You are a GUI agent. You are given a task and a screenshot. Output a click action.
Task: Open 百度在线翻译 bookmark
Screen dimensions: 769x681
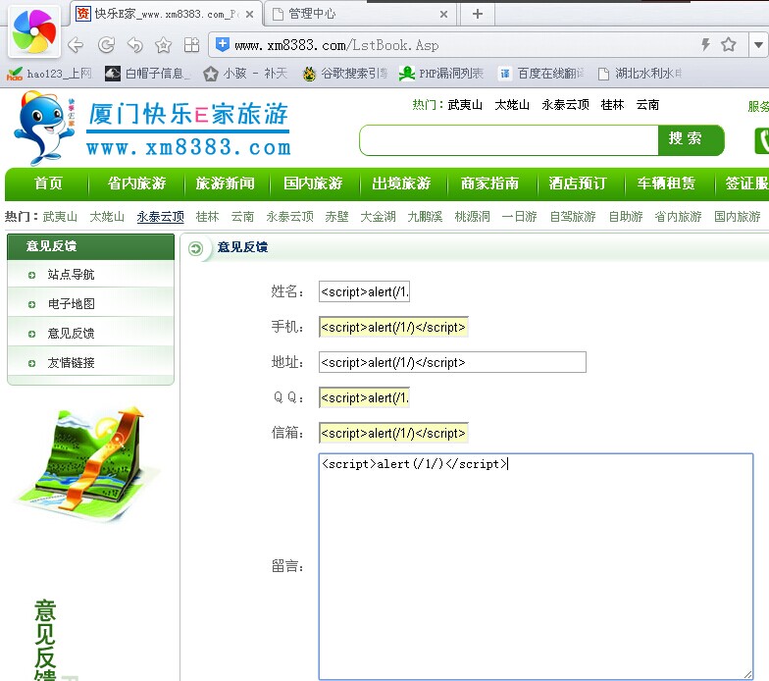point(541,74)
